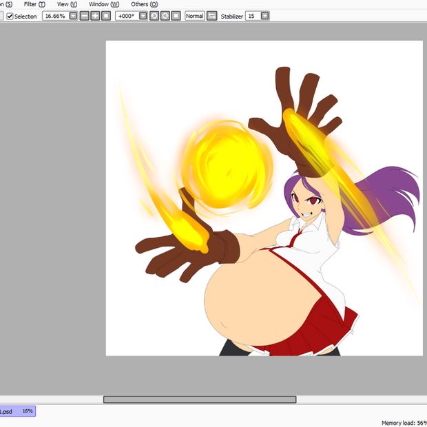This screenshot has width=427, height=427.
Task: Click the drawing canvas artwork
Action: coord(264,198)
